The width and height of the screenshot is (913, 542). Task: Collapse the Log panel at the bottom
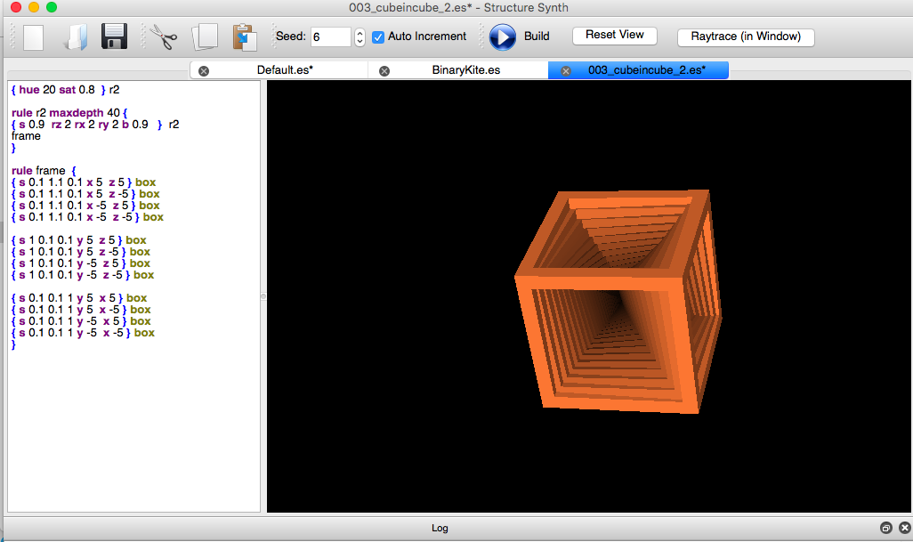click(885, 527)
